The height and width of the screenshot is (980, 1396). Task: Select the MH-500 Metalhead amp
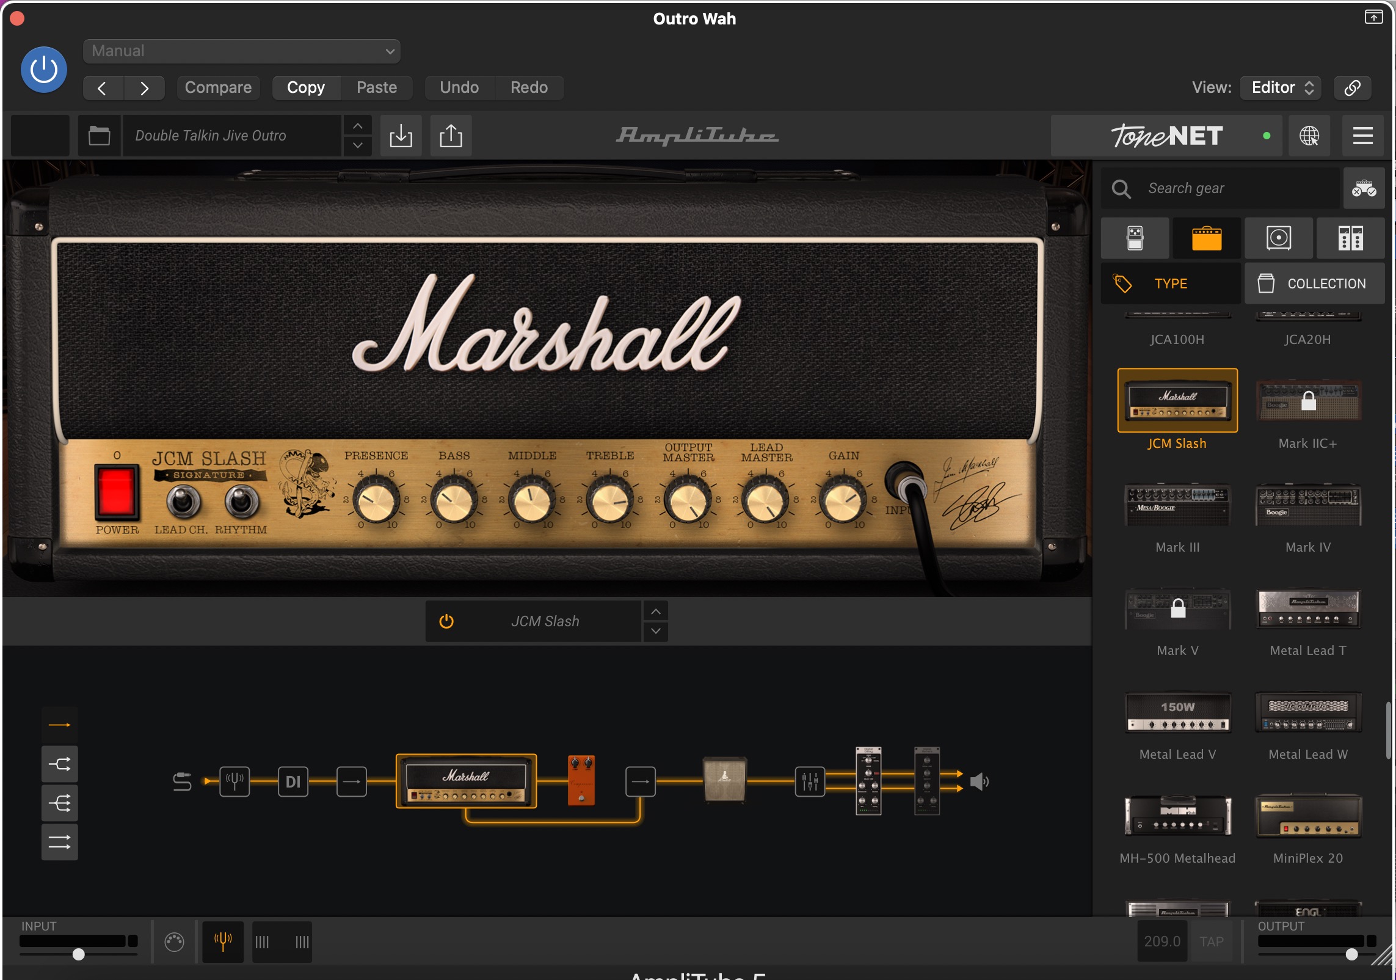click(x=1177, y=816)
